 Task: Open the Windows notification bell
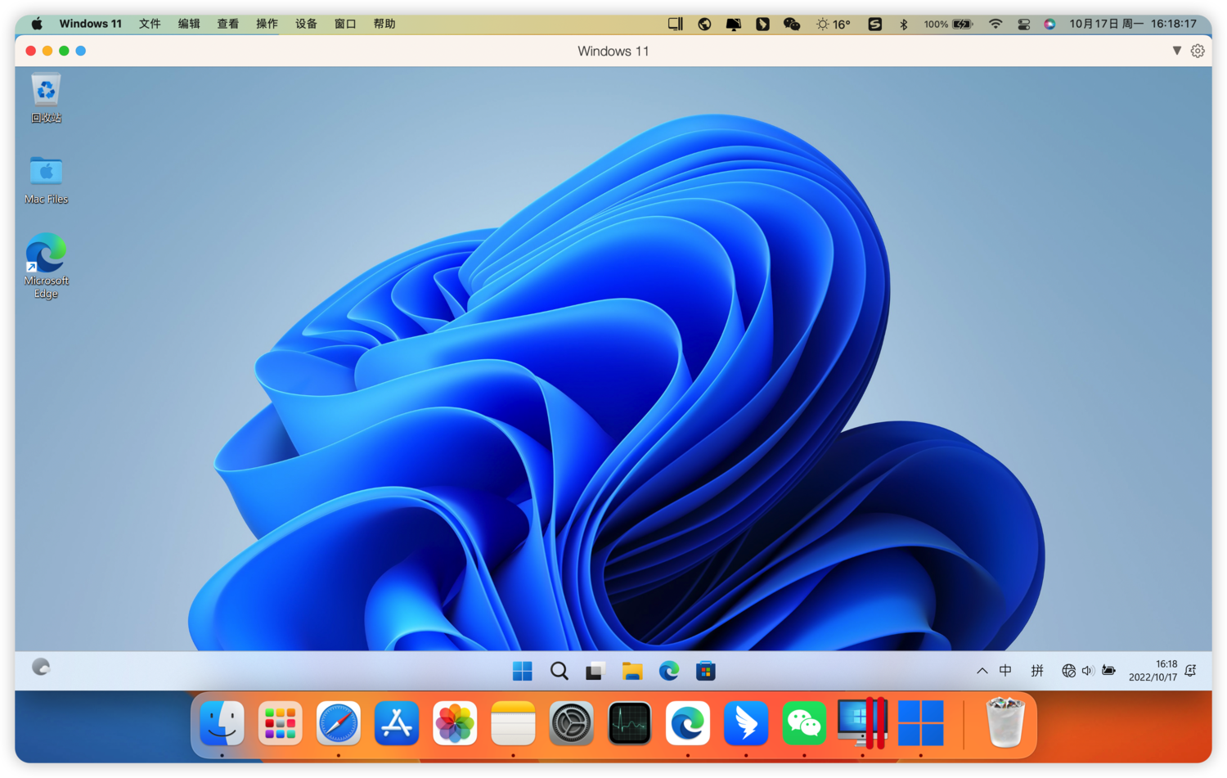pos(1191,671)
